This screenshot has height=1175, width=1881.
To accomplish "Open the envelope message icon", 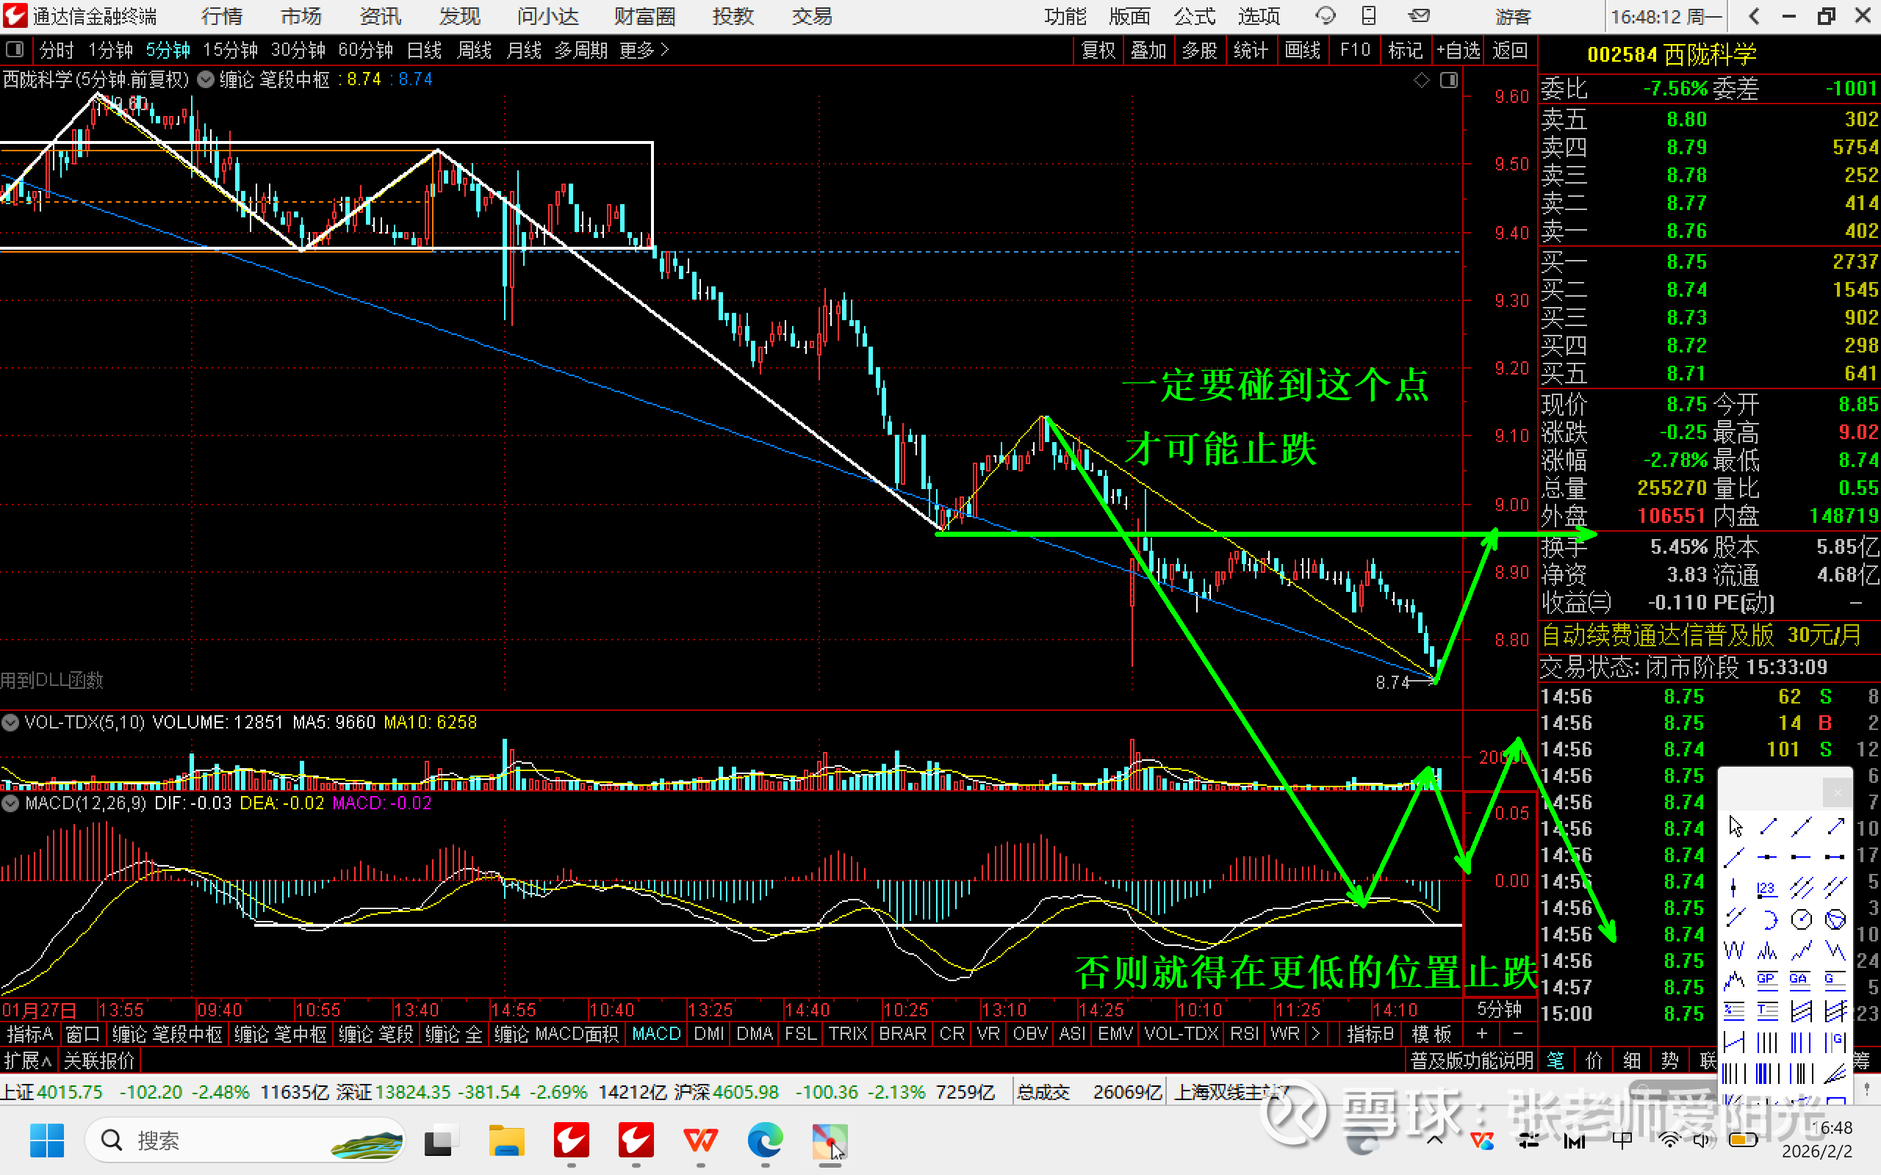I will pyautogui.click(x=1420, y=15).
